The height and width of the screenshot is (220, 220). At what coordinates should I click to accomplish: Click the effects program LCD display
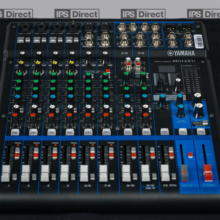[167, 69]
